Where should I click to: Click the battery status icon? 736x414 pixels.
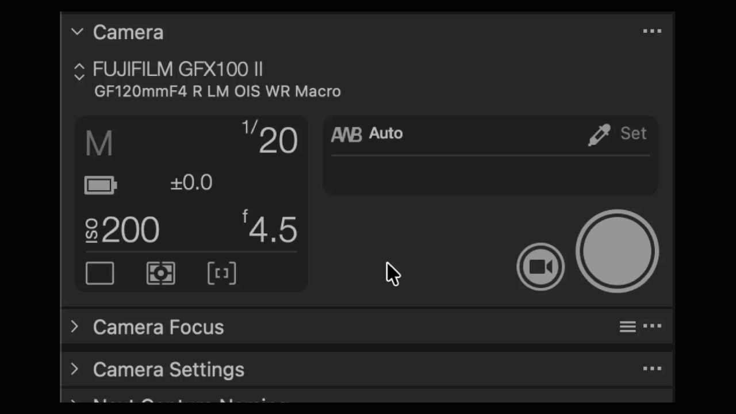[101, 185]
